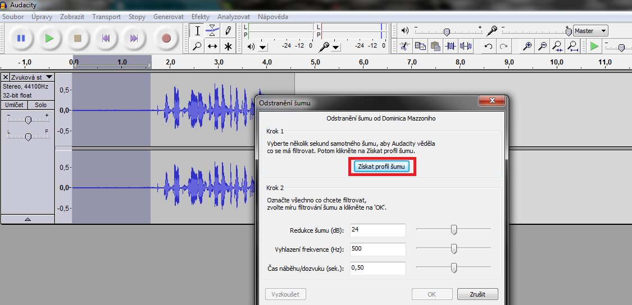Image resolution: width=632 pixels, height=305 pixels.
Task: Click the input volume slider handle
Action: (x=569, y=32)
